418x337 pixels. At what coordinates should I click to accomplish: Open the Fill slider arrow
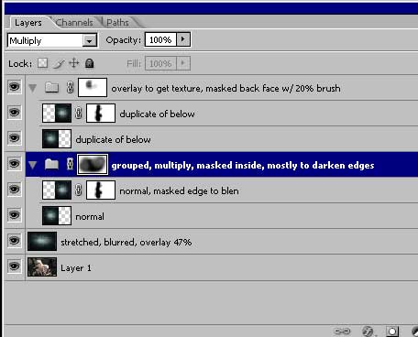[x=183, y=63]
